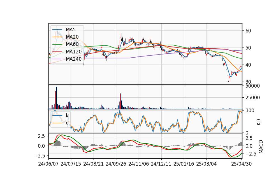Viewport: 269px width, 193px height.
Task: Click the purple MA240 legend line sample
Action: [x=57, y=59]
